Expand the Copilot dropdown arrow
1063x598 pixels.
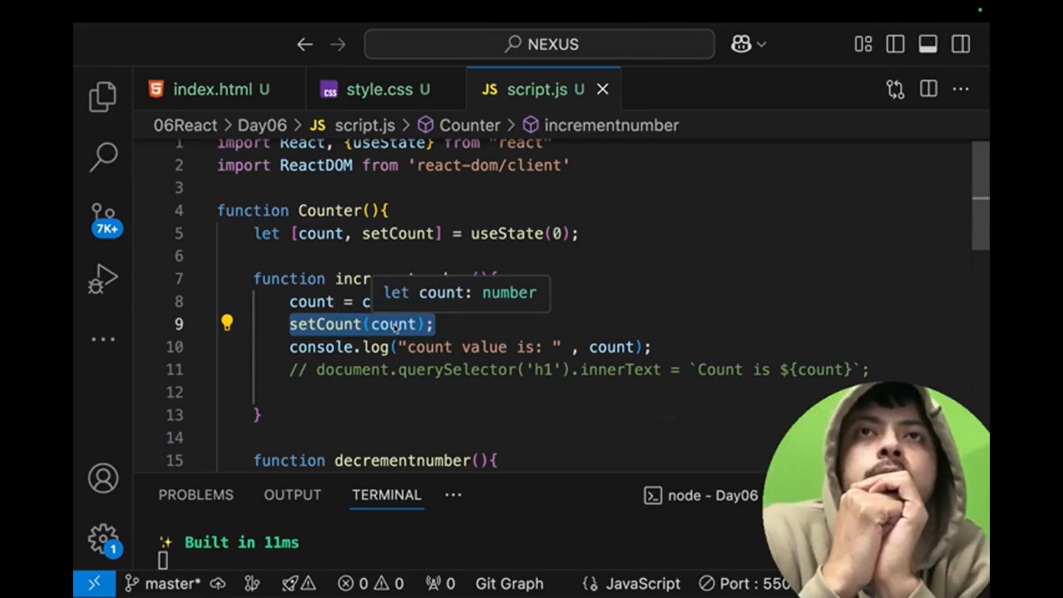[761, 45]
